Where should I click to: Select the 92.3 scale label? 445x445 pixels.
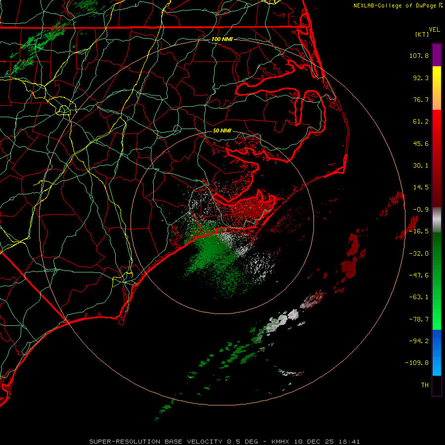tap(421, 78)
